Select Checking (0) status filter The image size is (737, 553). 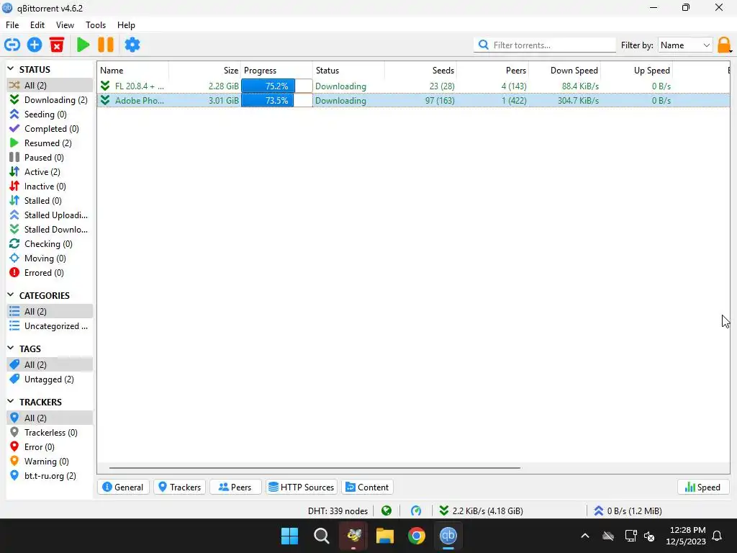coord(50,244)
